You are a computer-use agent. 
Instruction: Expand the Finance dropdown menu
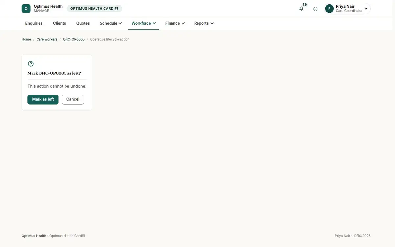pyautogui.click(x=175, y=23)
